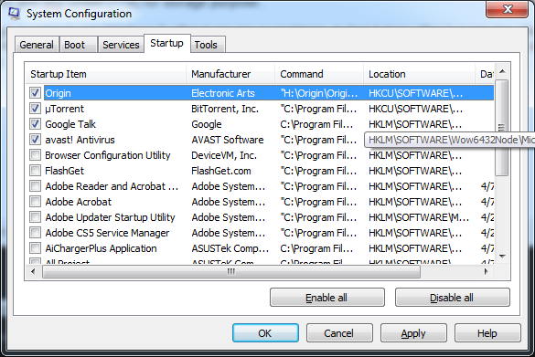Click the AVAST Software manufacturer cell
Image resolution: width=535 pixels, height=357 pixels.
[227, 140]
